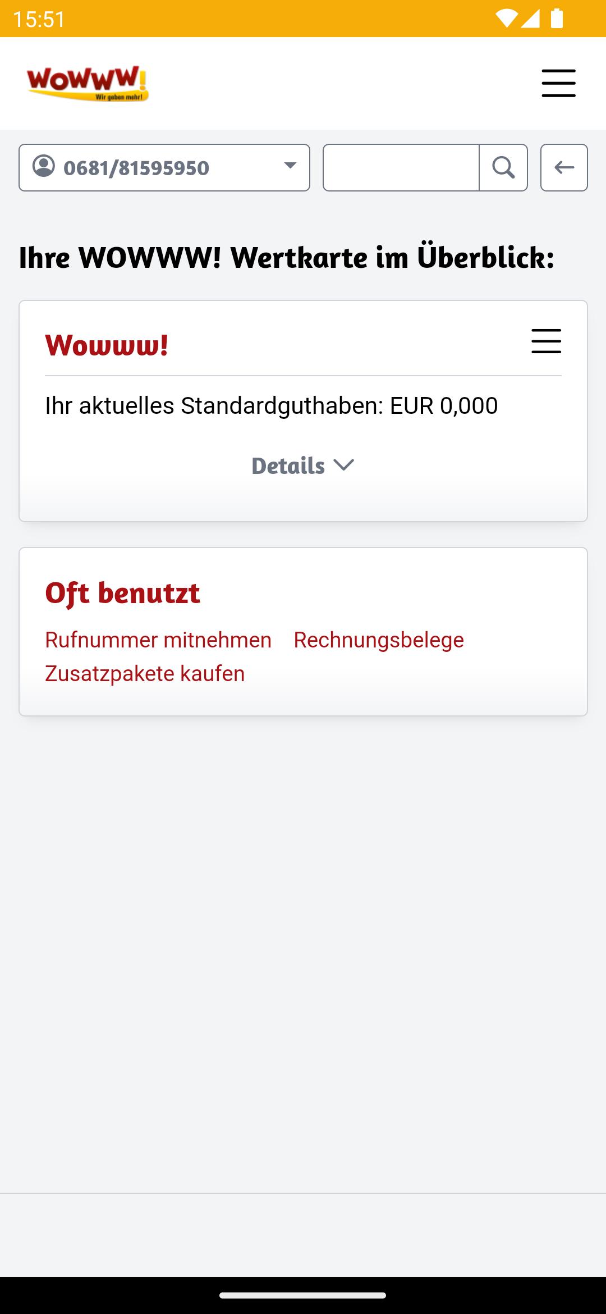Screen dimensions: 606x1314
Task: Tap the Details chevron arrow
Action: click(343, 465)
